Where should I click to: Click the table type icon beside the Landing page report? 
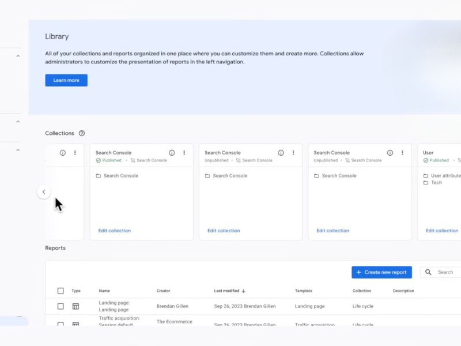(x=75, y=306)
